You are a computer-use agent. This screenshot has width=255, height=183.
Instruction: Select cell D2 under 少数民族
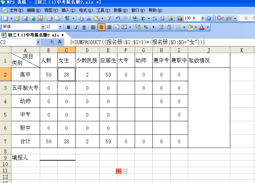coord(87,74)
